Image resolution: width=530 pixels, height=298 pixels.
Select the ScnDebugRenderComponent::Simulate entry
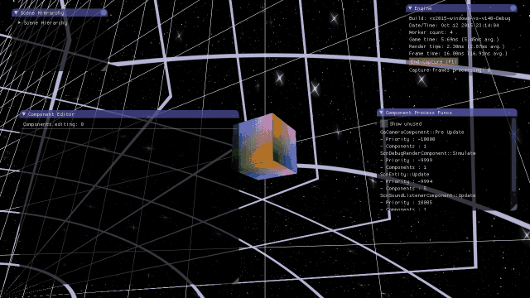(x=428, y=153)
